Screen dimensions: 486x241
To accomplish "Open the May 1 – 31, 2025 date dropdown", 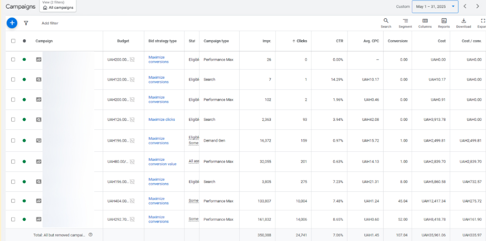I will pyautogui.click(x=435, y=7).
